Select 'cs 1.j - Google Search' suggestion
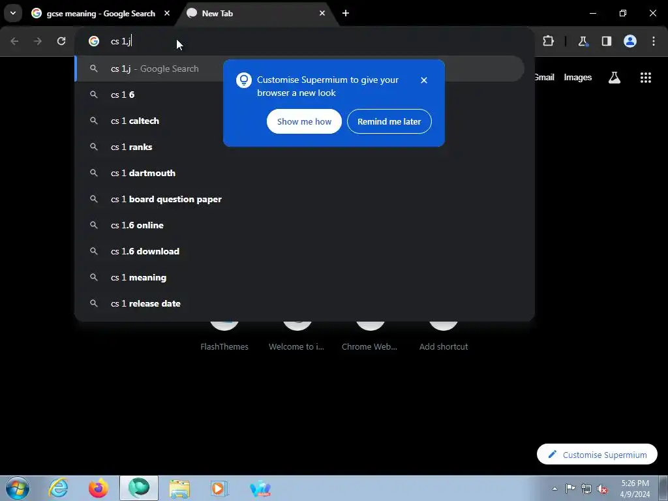Image resolution: width=668 pixels, height=501 pixels. click(299, 68)
